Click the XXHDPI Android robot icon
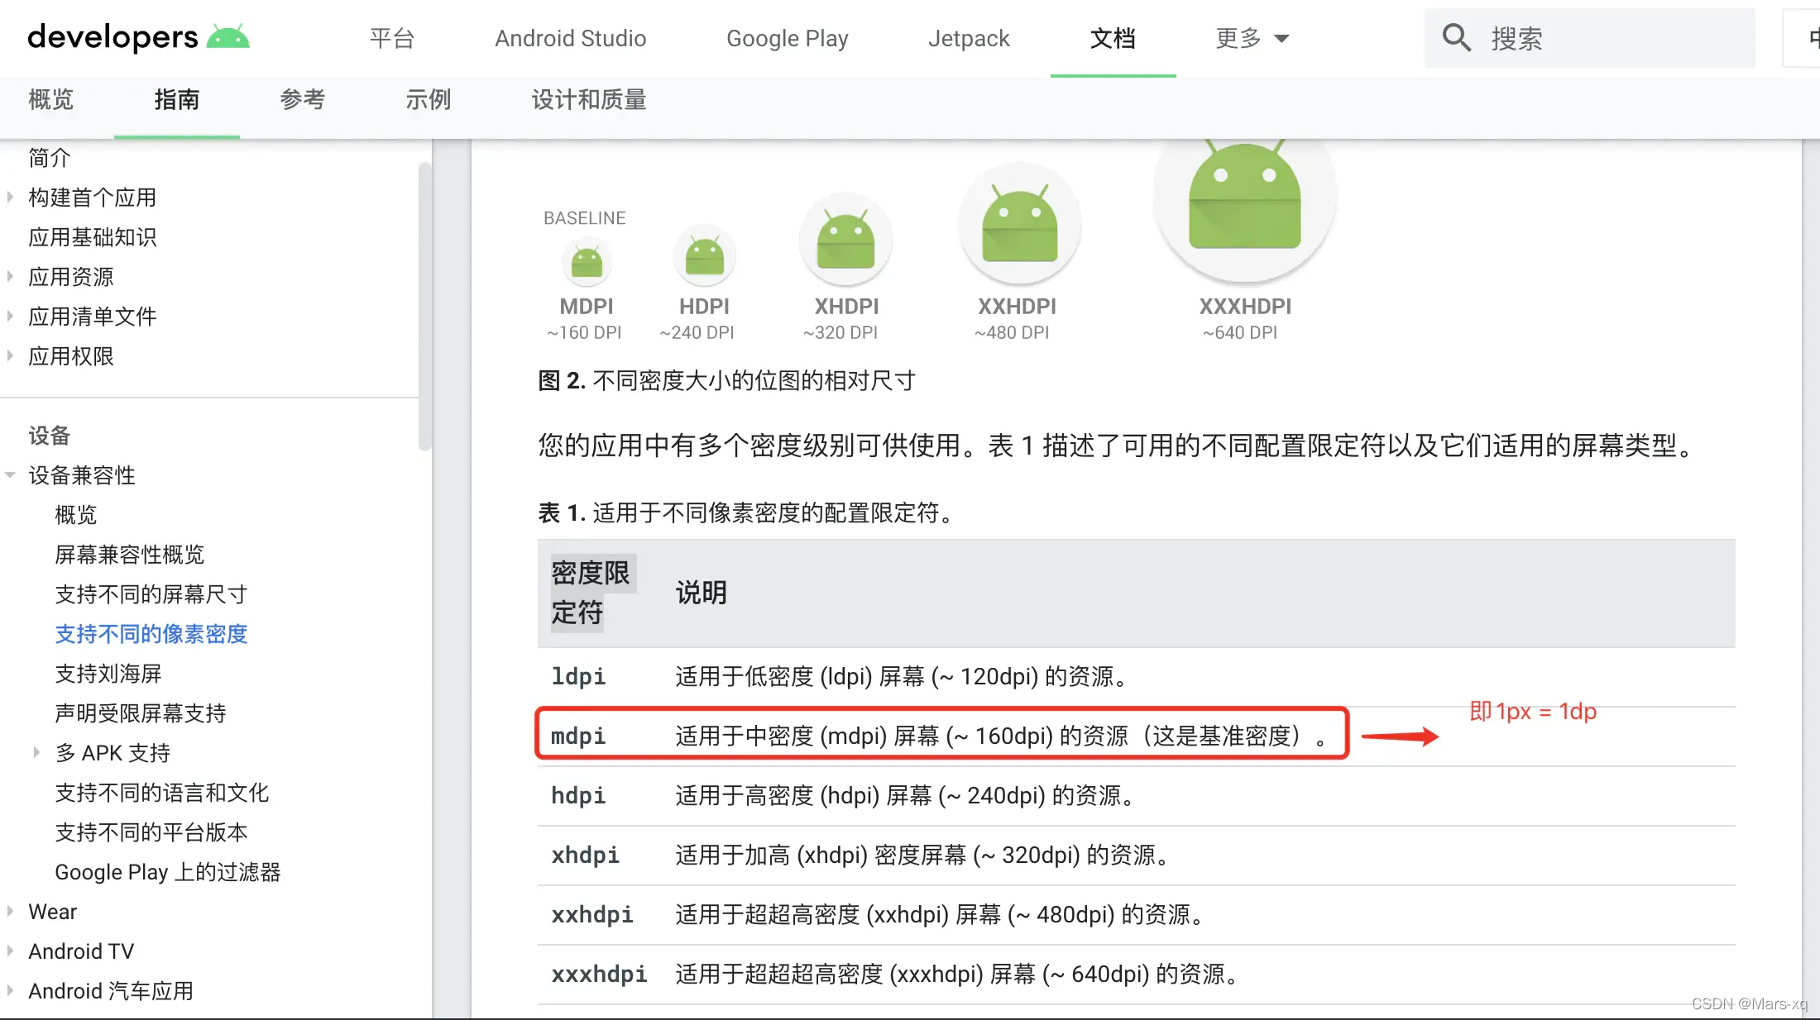 coord(1018,226)
